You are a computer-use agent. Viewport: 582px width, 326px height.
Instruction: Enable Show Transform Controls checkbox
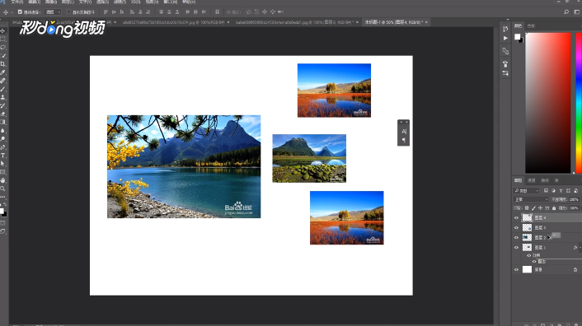68,12
